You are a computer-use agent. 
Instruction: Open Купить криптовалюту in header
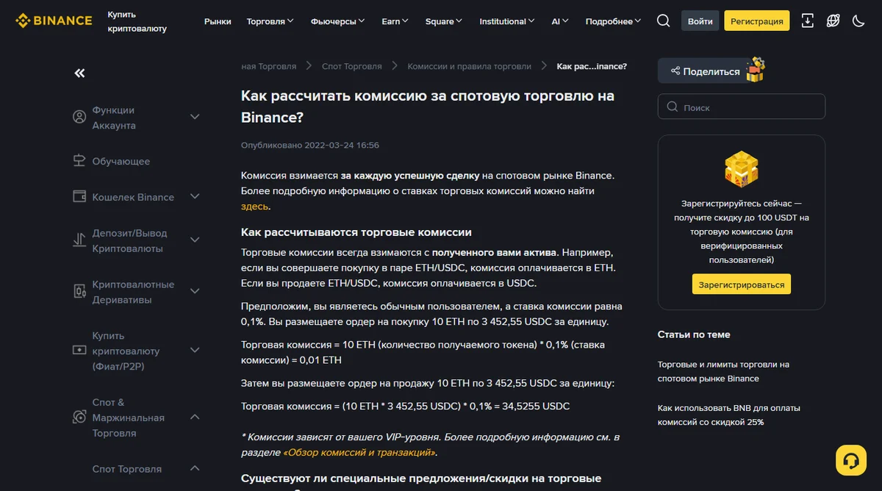coord(137,21)
